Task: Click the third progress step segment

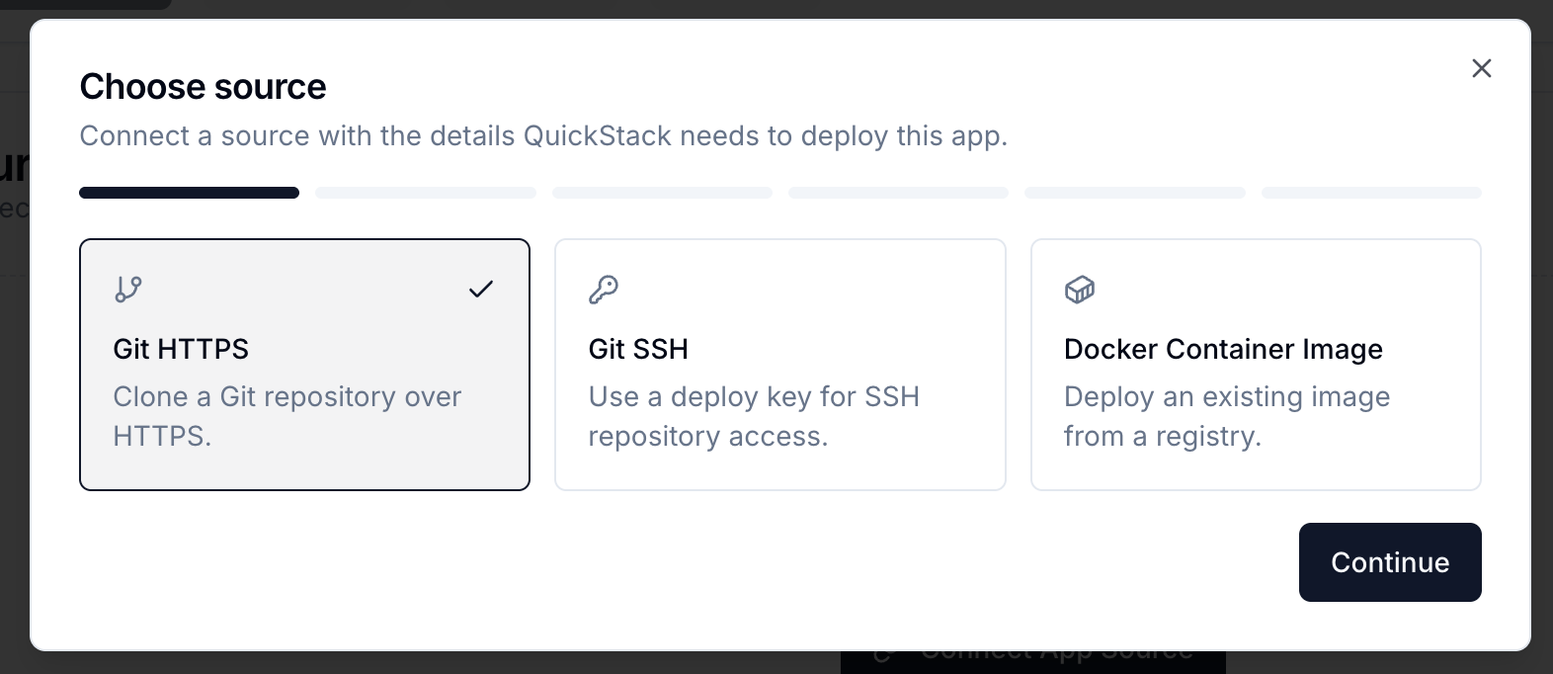Action: coord(662,193)
